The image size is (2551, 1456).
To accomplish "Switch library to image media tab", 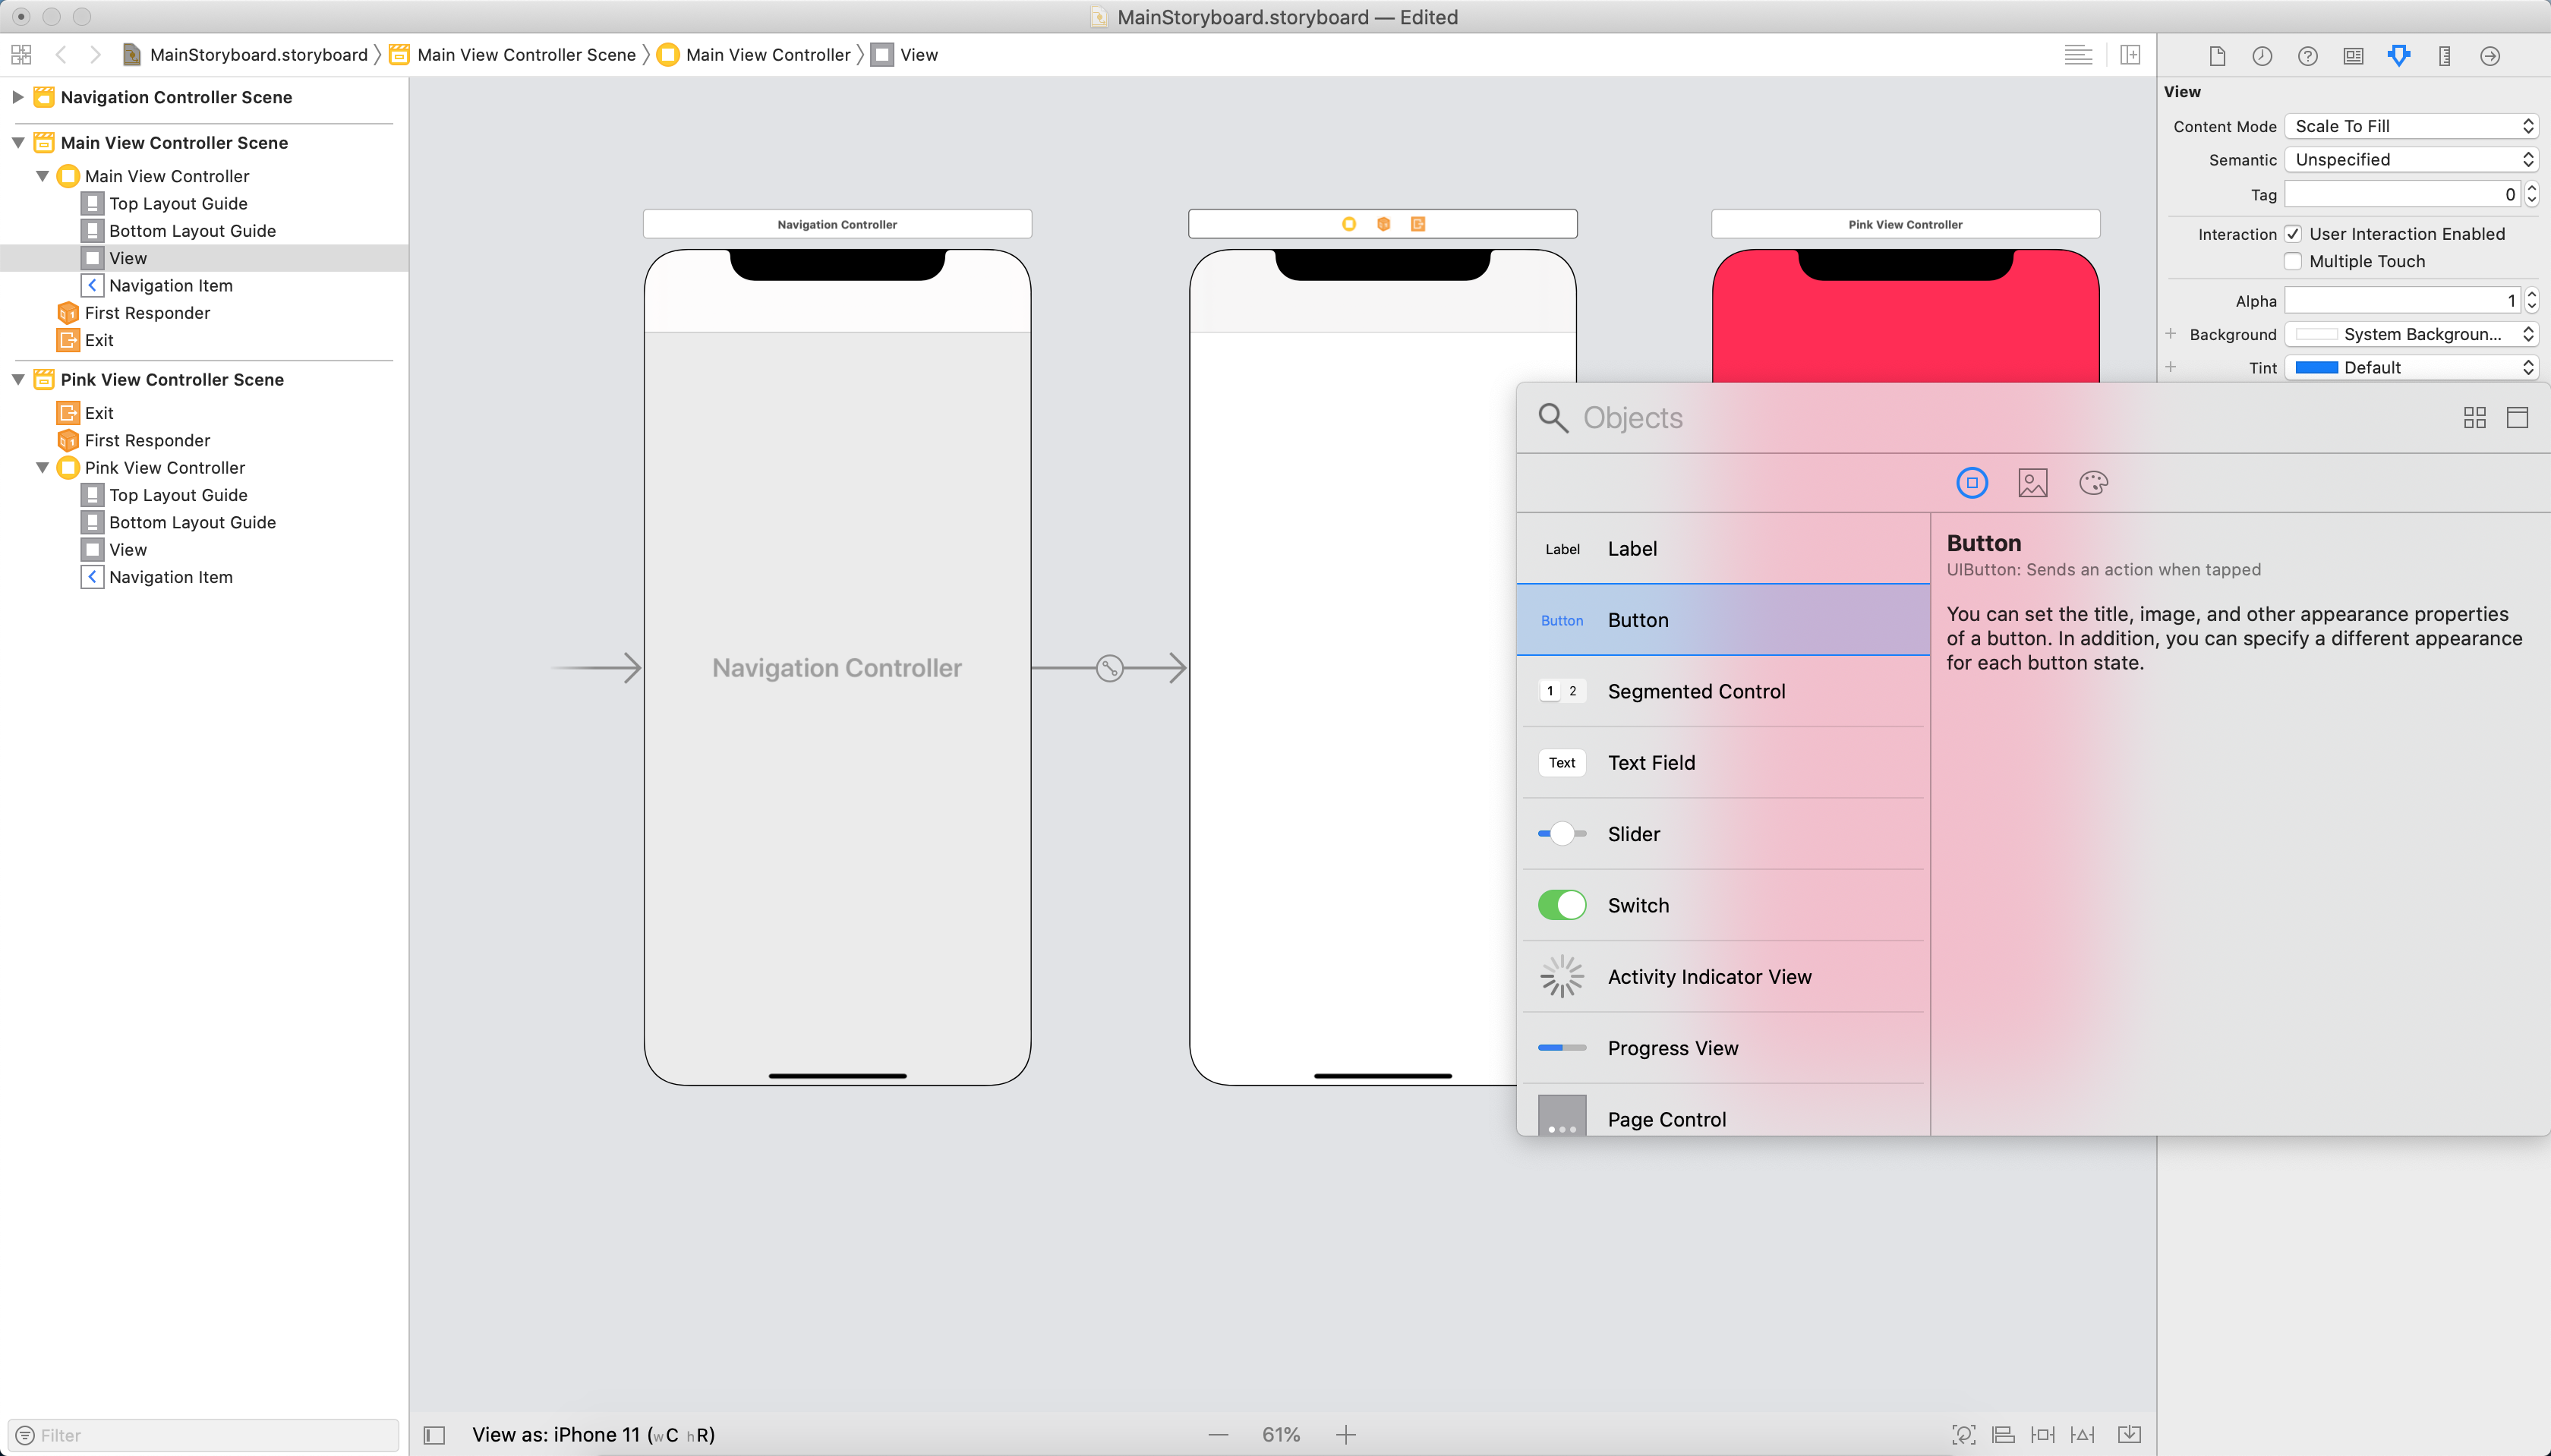I will (2032, 483).
